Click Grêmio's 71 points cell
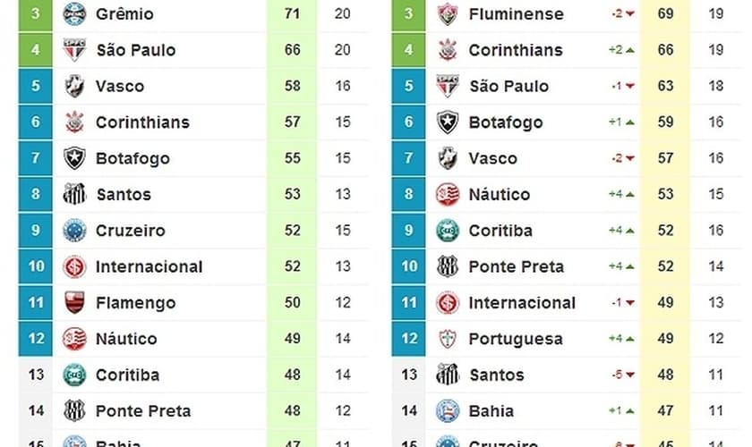 pyautogui.click(x=292, y=14)
